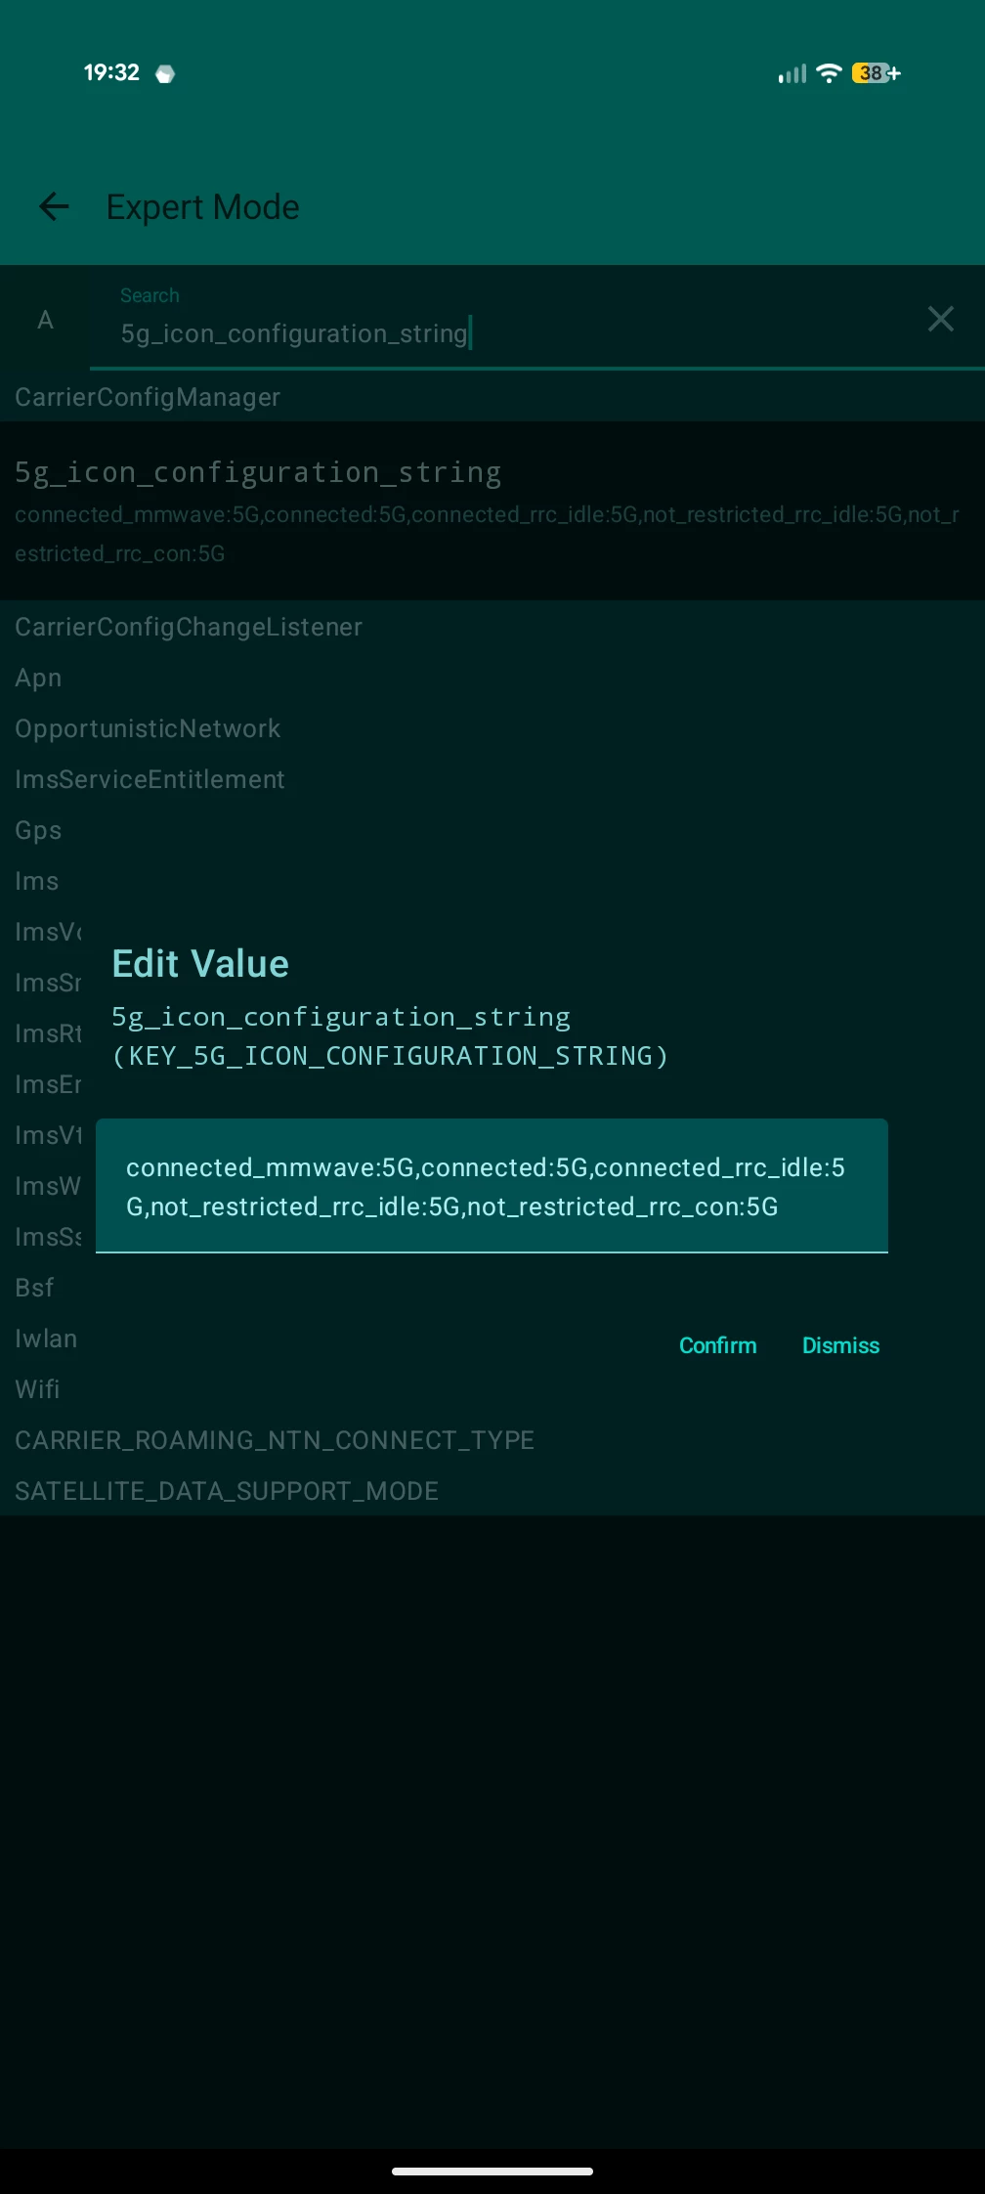
Task: Tap the A filter button beside search
Action: (x=45, y=320)
